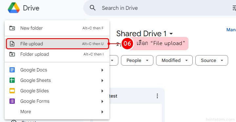Image resolution: width=236 pixels, height=122 pixels.
Task: Expand the Google Slides submenu arrow
Action: coord(102,91)
